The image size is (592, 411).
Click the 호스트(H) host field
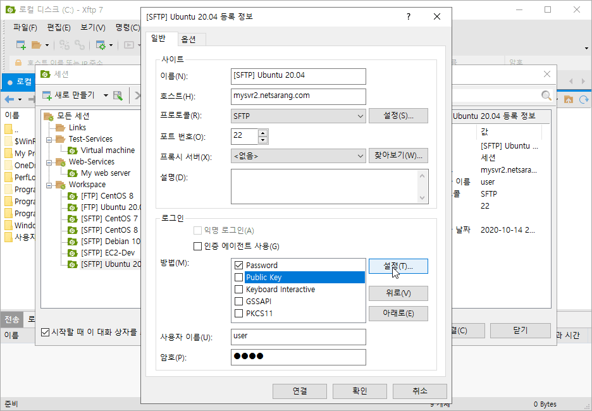pos(299,96)
